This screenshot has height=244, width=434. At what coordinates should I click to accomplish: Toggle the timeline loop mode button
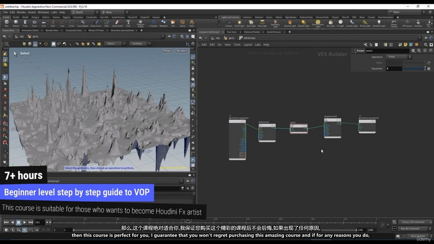18,230
